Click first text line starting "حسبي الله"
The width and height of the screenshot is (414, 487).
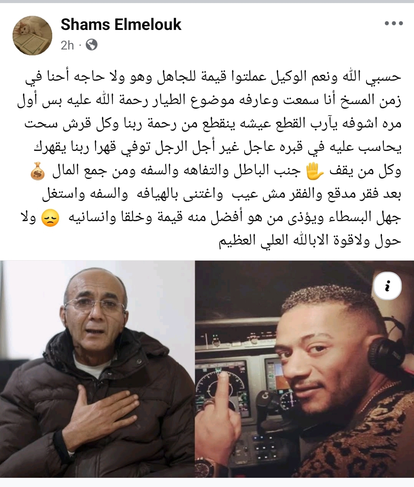pyautogui.click(x=213, y=77)
